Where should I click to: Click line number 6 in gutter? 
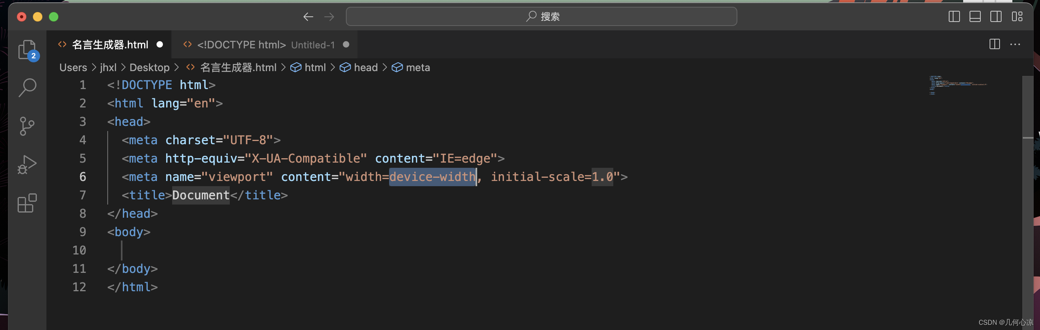pos(83,177)
